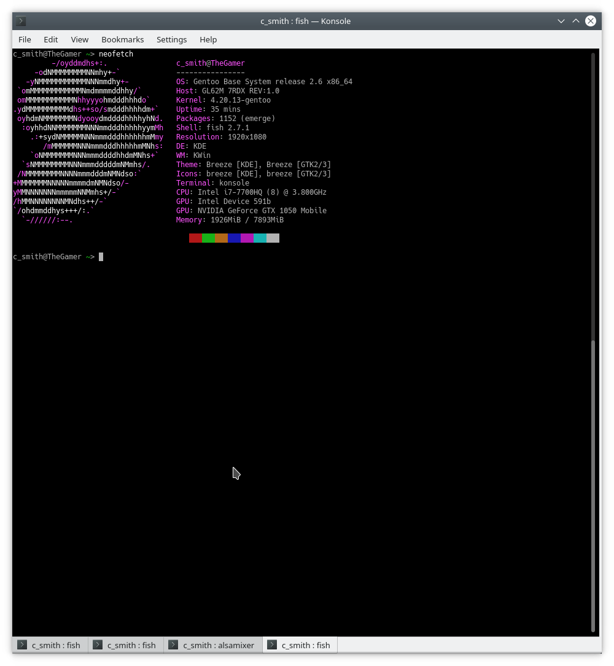Open the File menu
Image resolution: width=614 pixels, height=666 pixels.
tap(25, 39)
